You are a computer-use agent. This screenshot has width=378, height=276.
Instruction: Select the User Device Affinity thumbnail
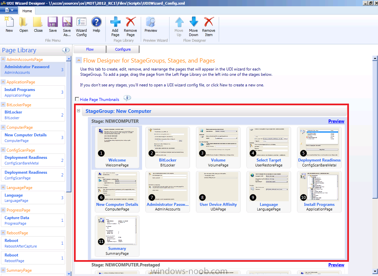point(218,192)
